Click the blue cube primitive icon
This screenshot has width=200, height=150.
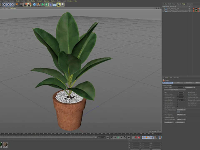point(35,5)
